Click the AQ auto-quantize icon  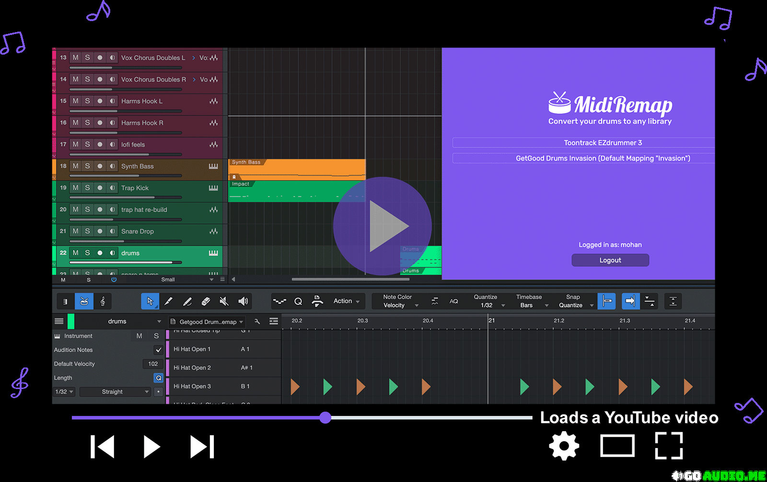coord(453,301)
